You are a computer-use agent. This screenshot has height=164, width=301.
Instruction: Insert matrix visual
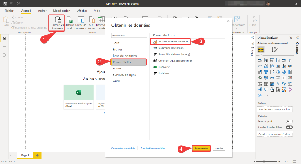(x=272, y=84)
